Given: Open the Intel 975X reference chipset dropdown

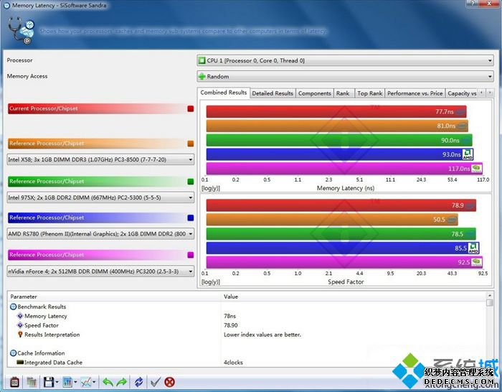Looking at the screenshot, I should pyautogui.click(x=100, y=197).
